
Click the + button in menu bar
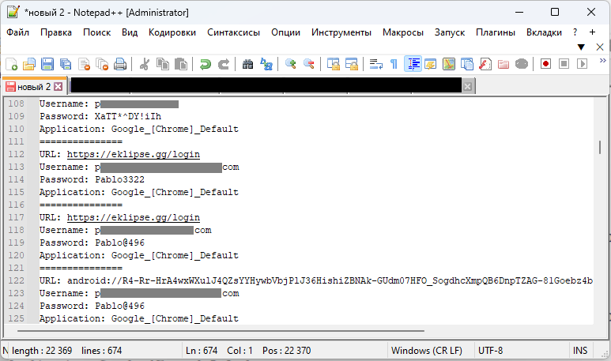pyautogui.click(x=592, y=32)
